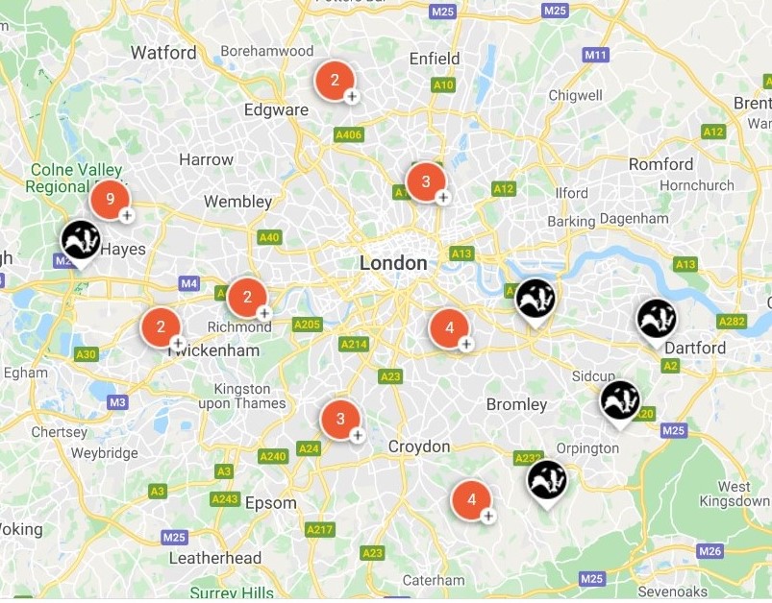Viewport: 772px width, 603px height.
Task: Click the cluster of 2 near Edgware
Action: (x=335, y=80)
